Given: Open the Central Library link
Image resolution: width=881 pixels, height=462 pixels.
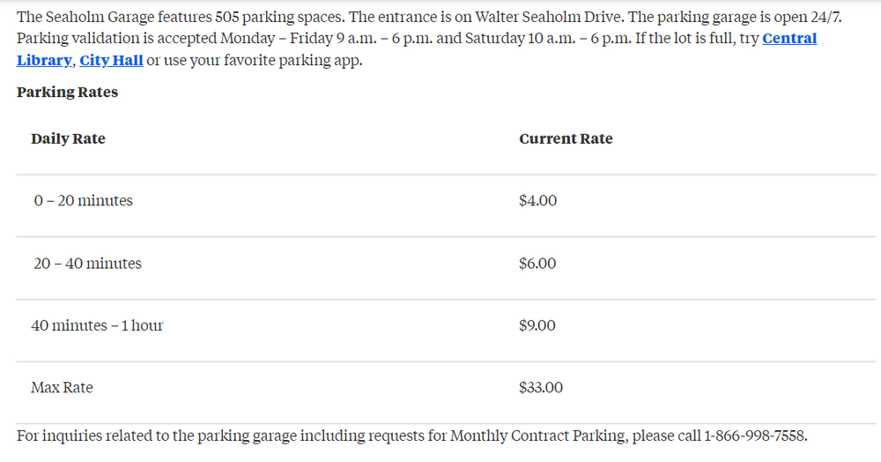Looking at the screenshot, I should (788, 39).
